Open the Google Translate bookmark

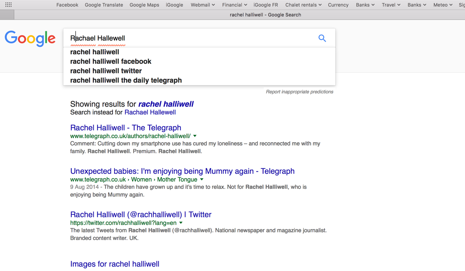[x=104, y=5]
